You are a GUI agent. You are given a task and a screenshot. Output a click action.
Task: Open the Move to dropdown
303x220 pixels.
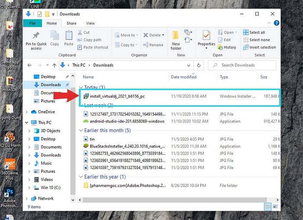tap(126, 35)
